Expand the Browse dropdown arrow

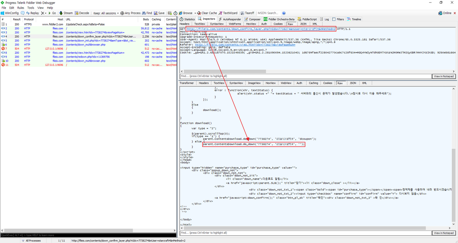click(x=194, y=13)
